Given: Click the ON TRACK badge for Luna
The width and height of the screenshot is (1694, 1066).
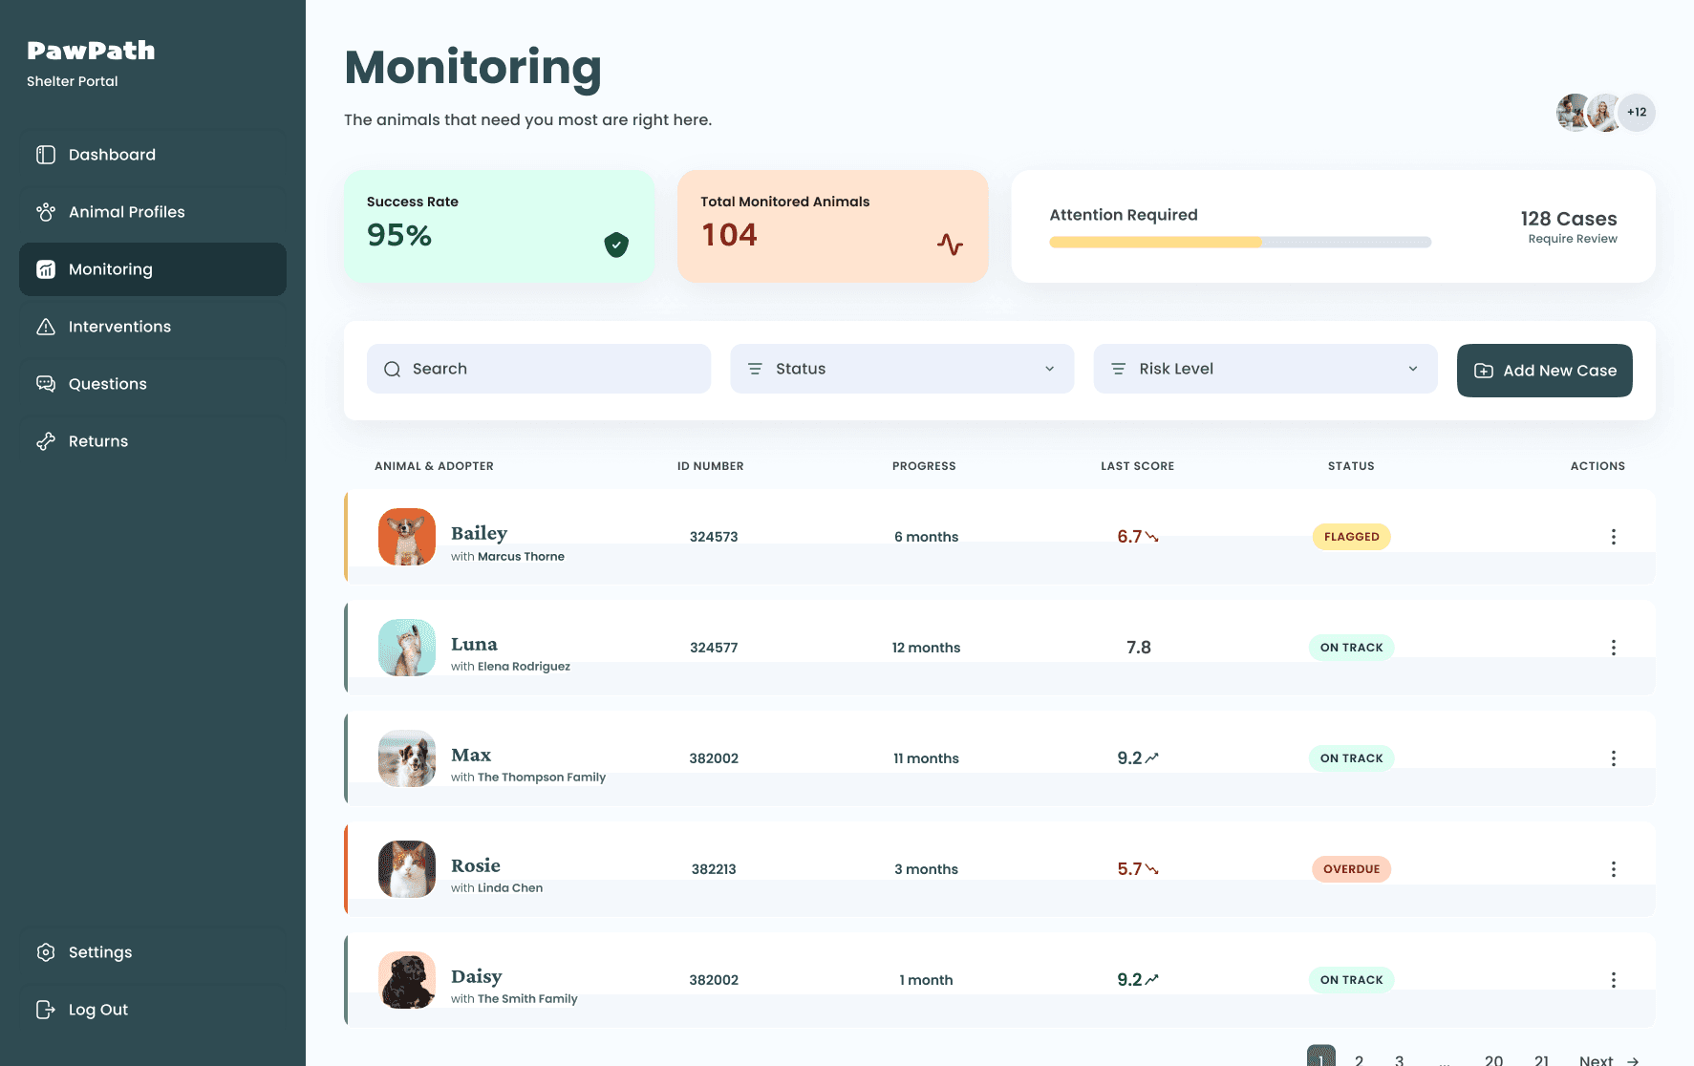Looking at the screenshot, I should click(1351, 648).
